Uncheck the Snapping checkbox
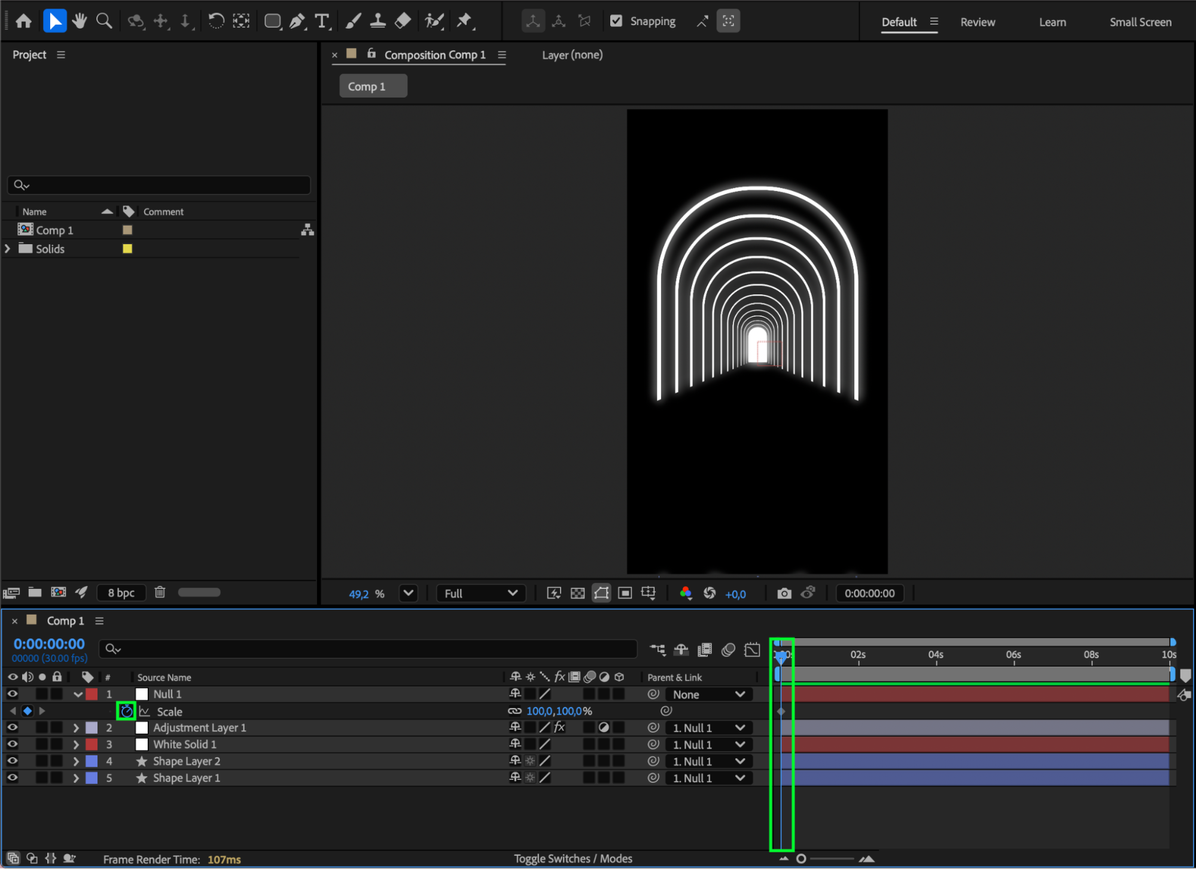This screenshot has width=1196, height=869. [x=616, y=22]
